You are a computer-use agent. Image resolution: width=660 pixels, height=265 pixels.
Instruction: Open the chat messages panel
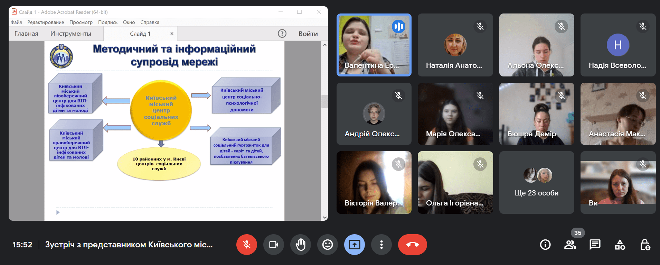coord(595,245)
